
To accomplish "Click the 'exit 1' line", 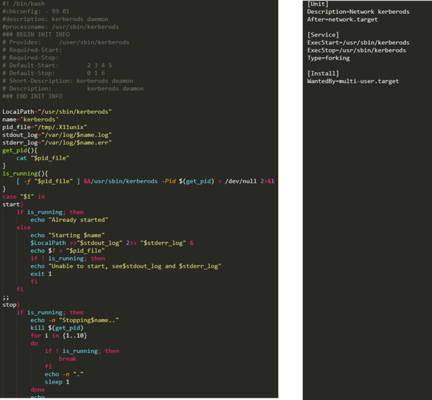I will coord(41,274).
